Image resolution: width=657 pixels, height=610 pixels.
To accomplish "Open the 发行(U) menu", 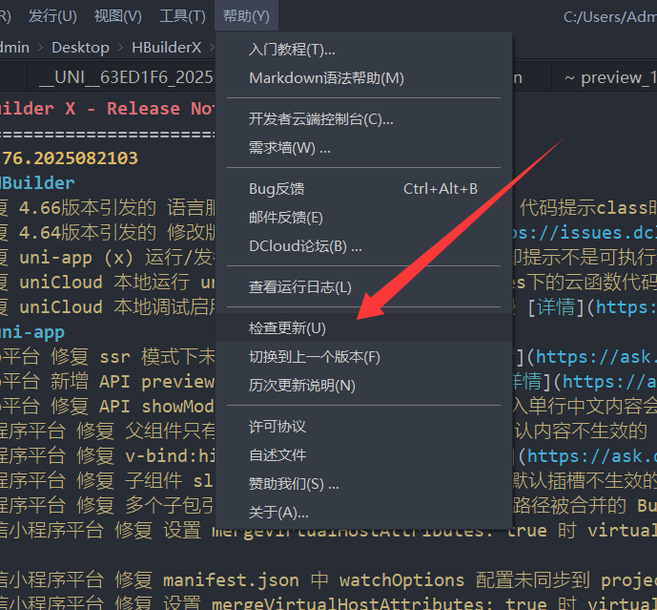I will coord(52,16).
